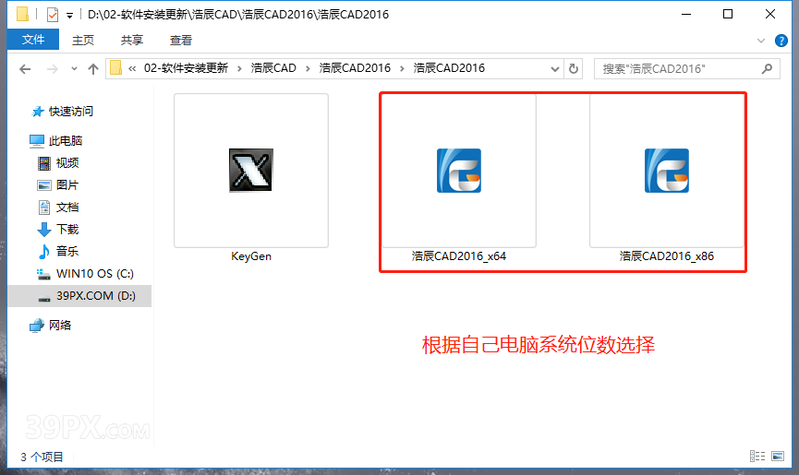The height and width of the screenshot is (475, 799).
Task: Open the quick access toolbar dropdown
Action: click(x=70, y=16)
